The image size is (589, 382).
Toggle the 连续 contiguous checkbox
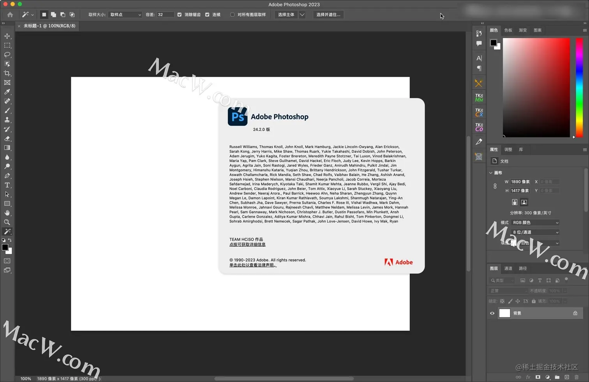(x=207, y=15)
